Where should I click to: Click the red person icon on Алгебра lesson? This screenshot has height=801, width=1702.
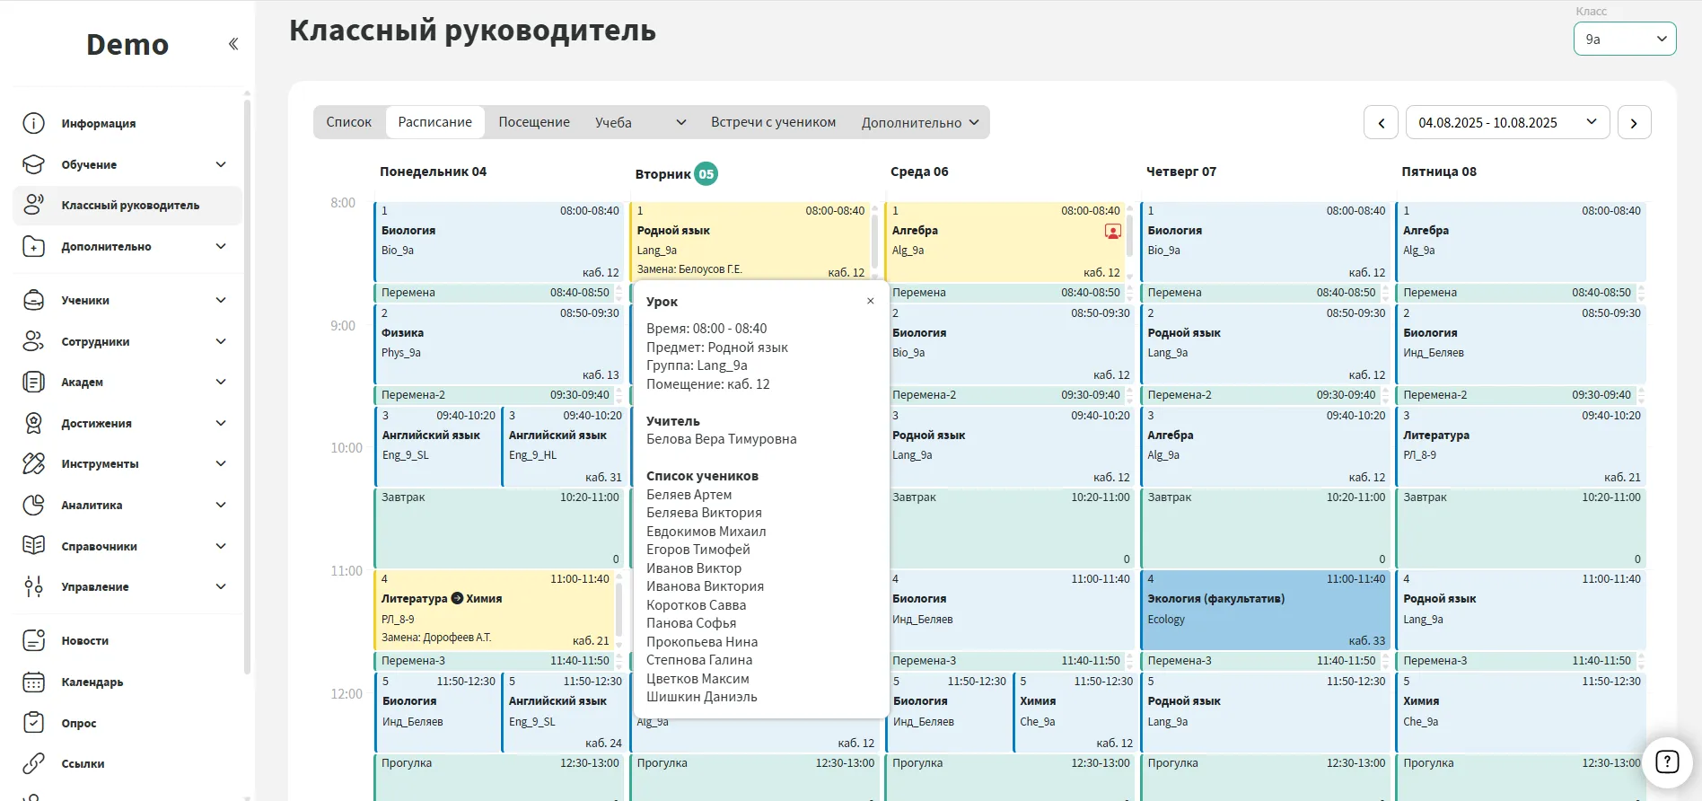(1112, 232)
